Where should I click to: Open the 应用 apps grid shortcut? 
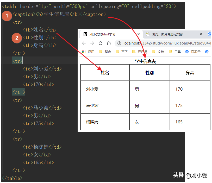click(x=88, y=52)
